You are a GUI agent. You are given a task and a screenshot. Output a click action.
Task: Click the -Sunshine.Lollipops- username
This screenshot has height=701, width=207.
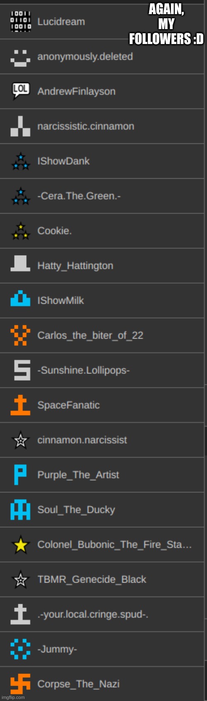click(84, 370)
